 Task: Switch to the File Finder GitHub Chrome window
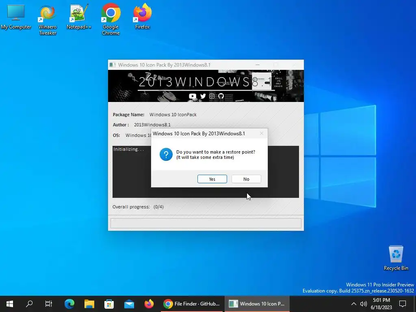192,304
